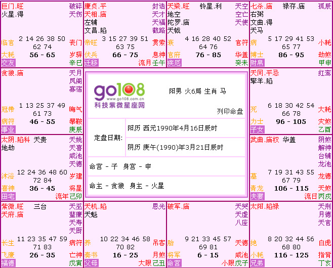Select the 夫妻 palace label
The width and height of the screenshot is (333, 268).
257,196
